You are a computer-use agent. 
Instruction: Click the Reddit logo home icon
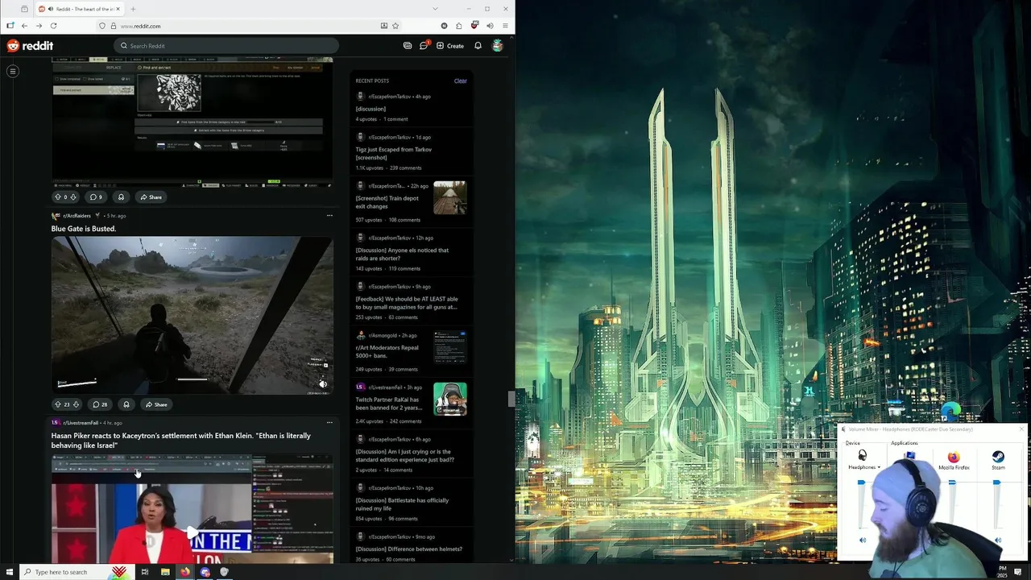click(x=30, y=46)
